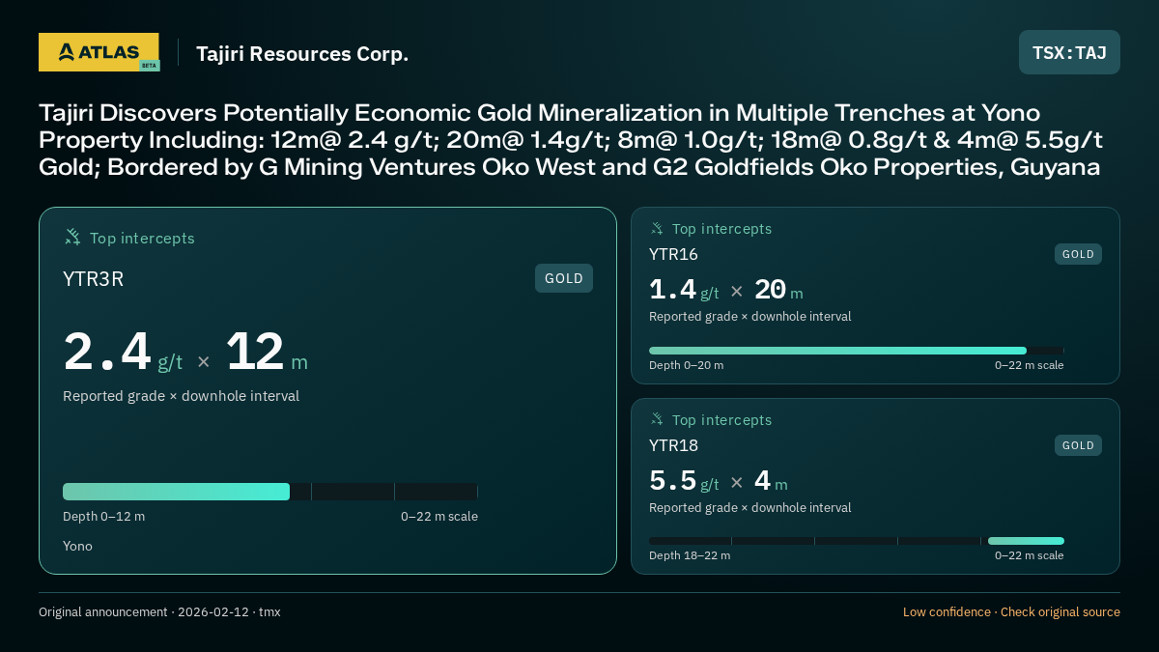Click the 5.5 g/t grade value
This screenshot has height=652, width=1159.
click(684, 481)
